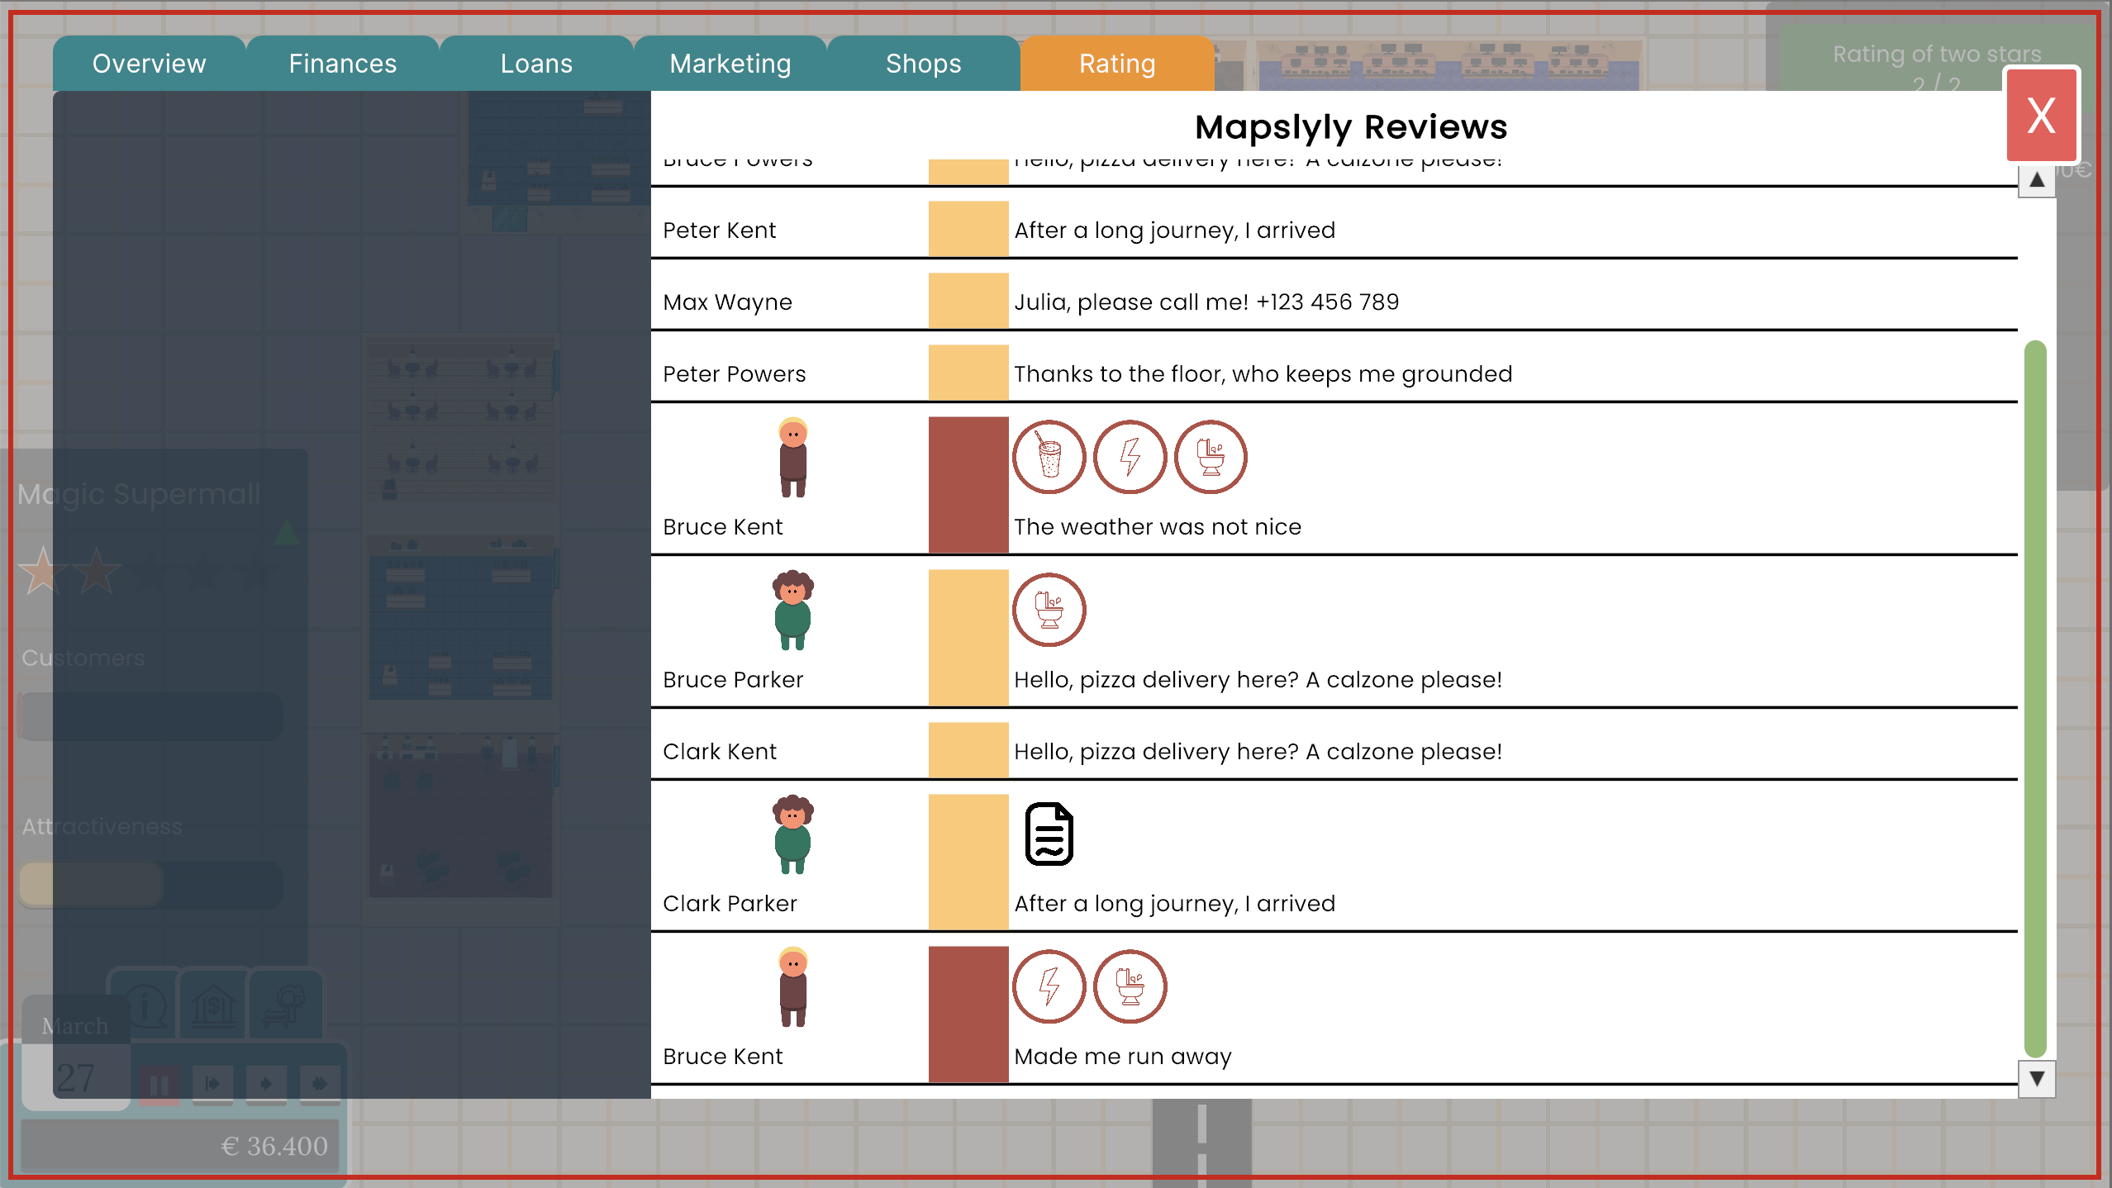Select the Overview tab
2112x1188 pixels.
point(149,64)
